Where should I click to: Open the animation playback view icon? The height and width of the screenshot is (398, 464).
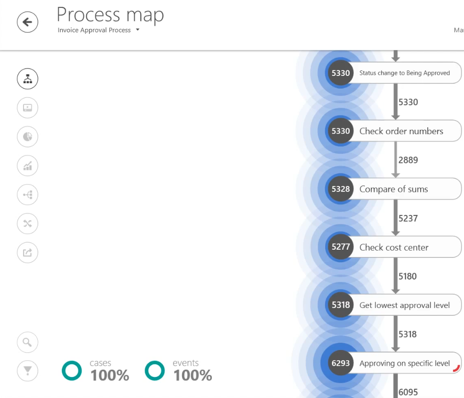point(27,108)
